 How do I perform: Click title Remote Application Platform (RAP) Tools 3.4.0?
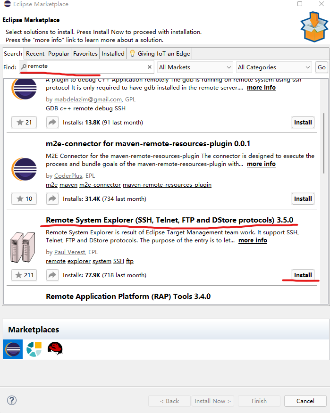coord(128,297)
